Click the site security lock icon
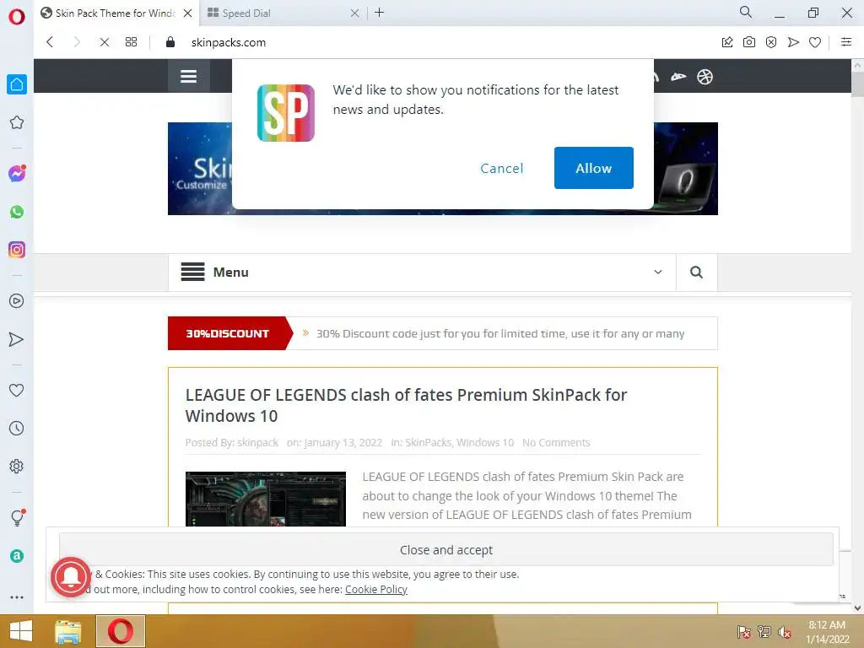 (x=170, y=42)
